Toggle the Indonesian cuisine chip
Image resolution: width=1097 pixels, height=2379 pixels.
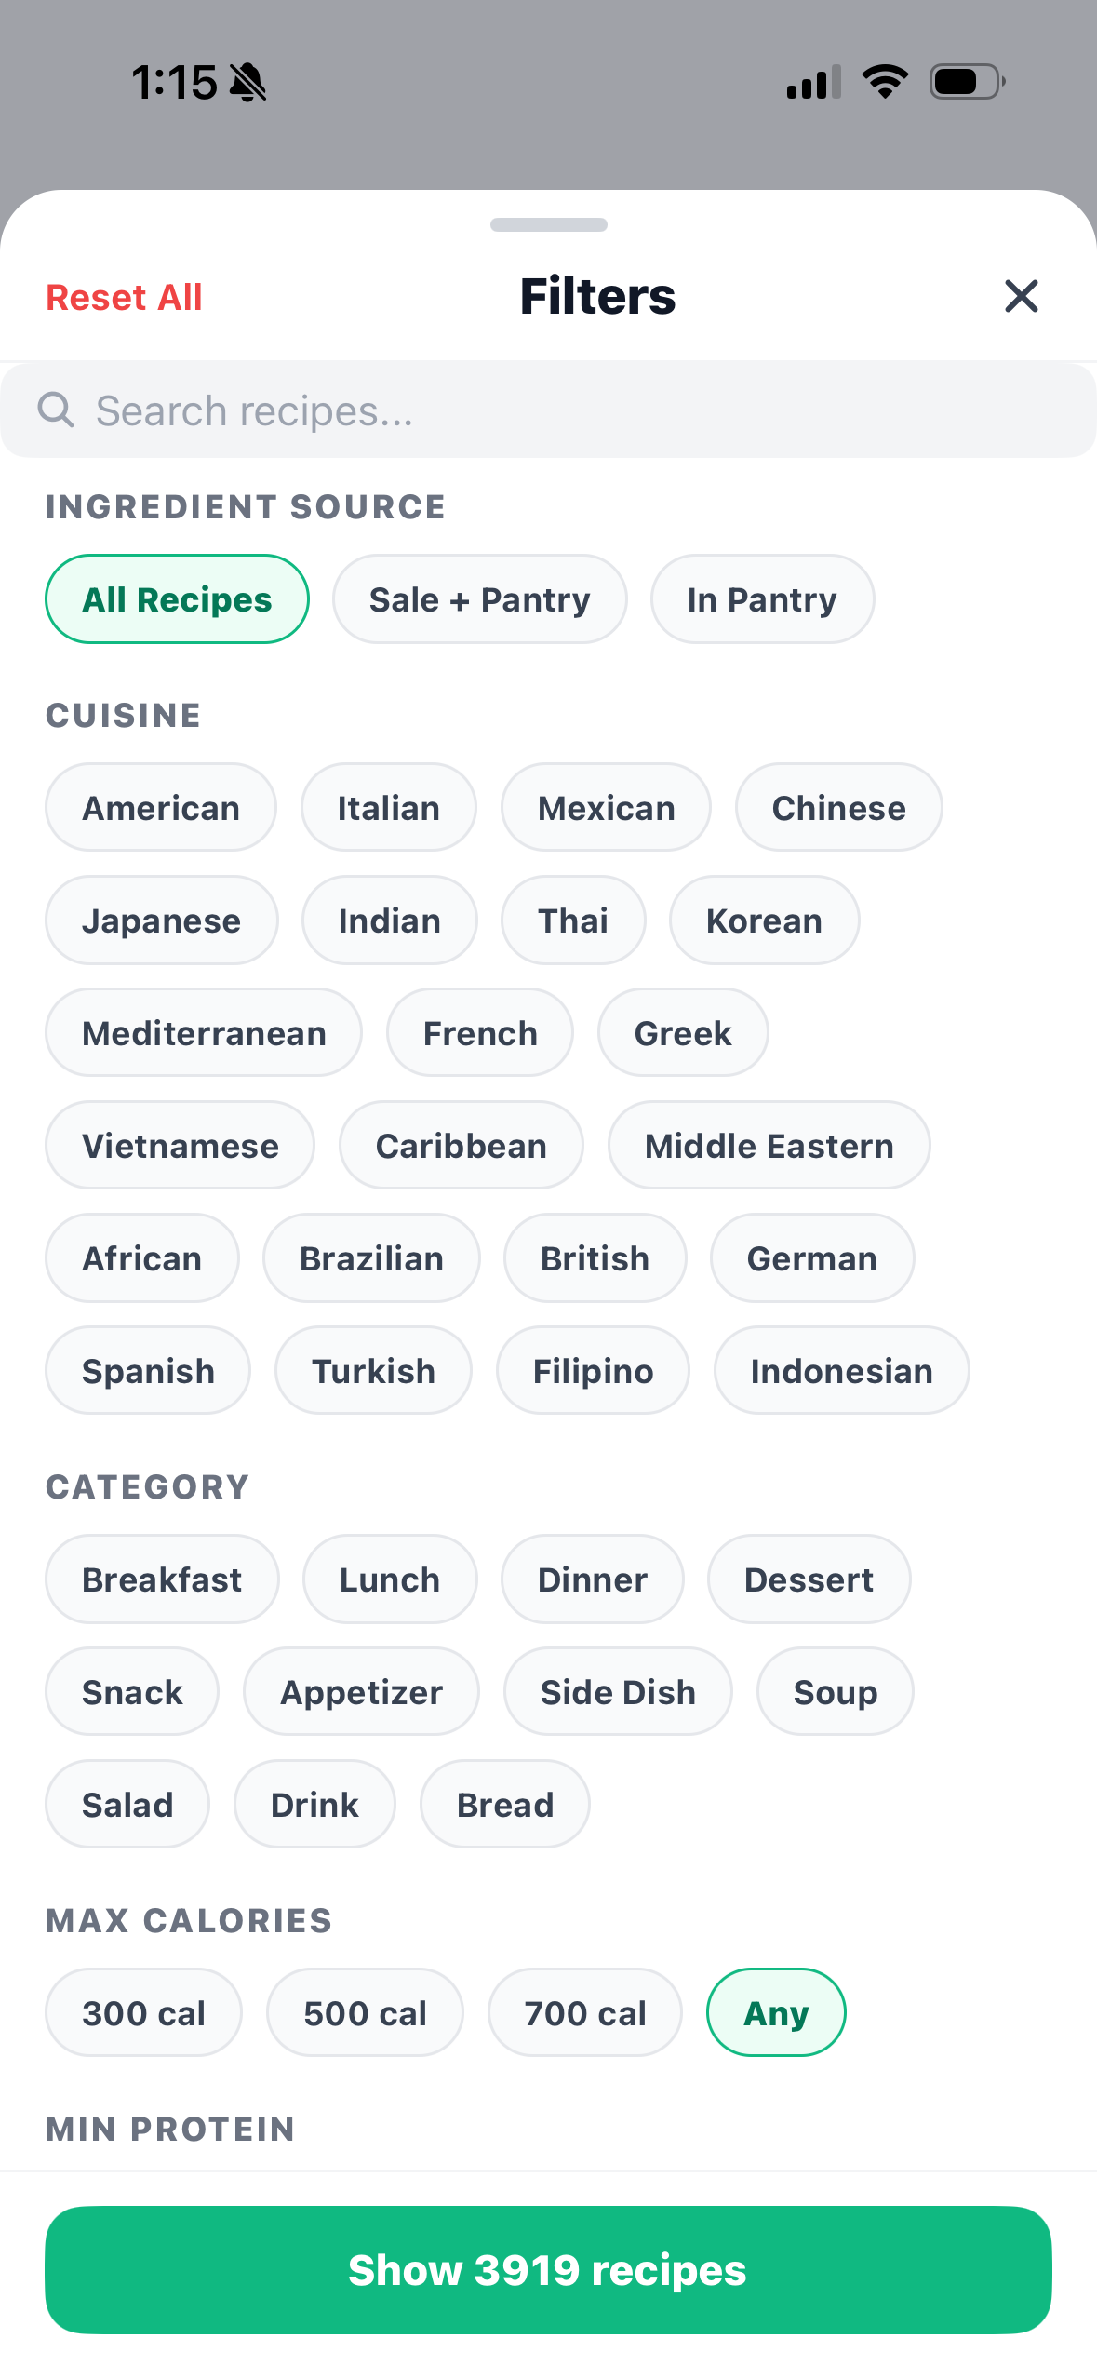[841, 1371]
